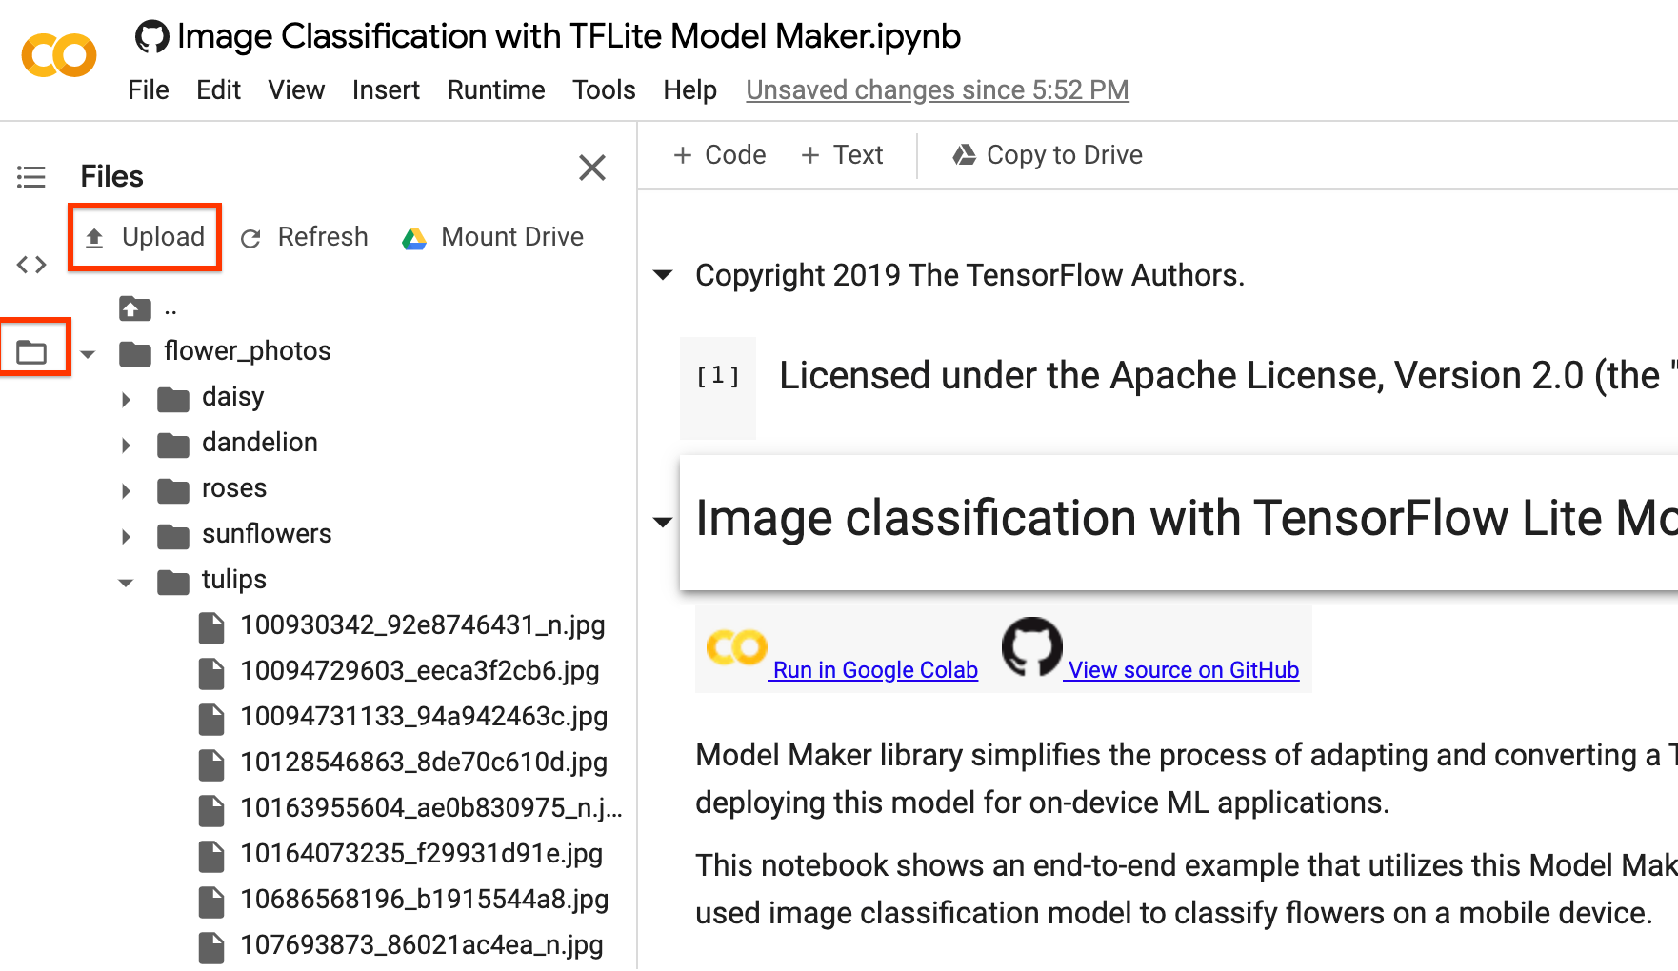Image resolution: width=1678 pixels, height=971 pixels.
Task: Click the Refresh files button
Action: (304, 237)
